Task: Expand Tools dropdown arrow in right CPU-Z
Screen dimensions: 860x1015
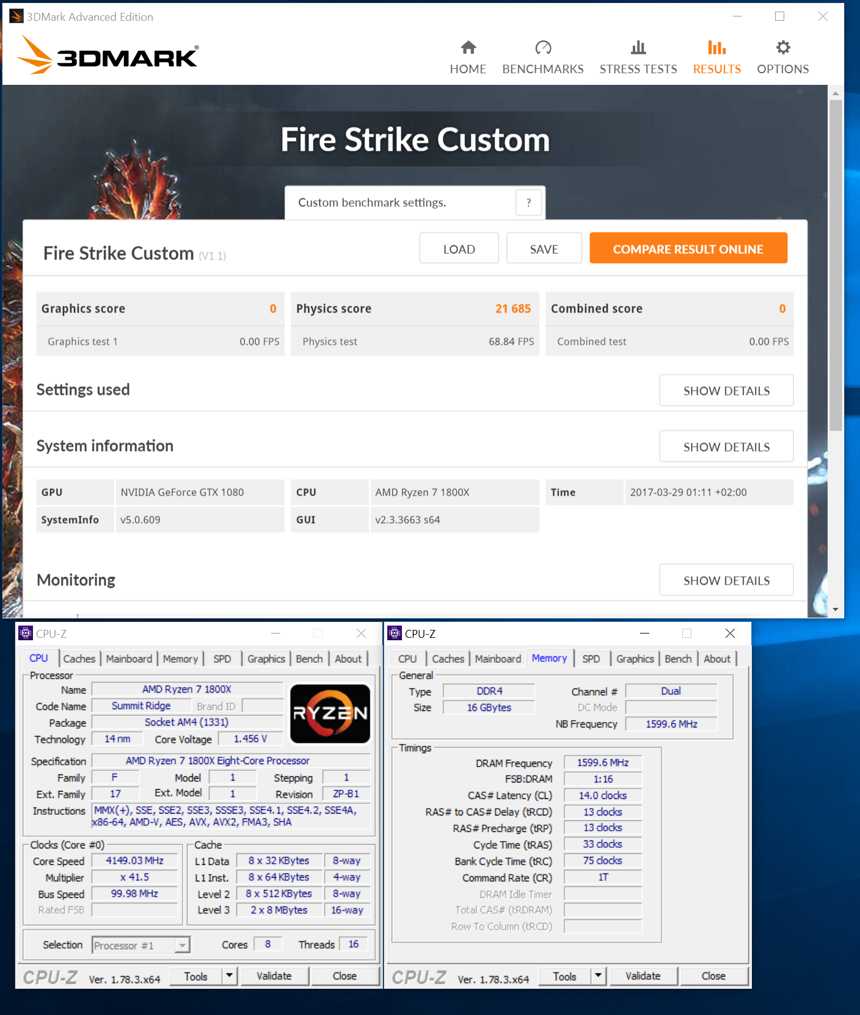Action: [598, 975]
